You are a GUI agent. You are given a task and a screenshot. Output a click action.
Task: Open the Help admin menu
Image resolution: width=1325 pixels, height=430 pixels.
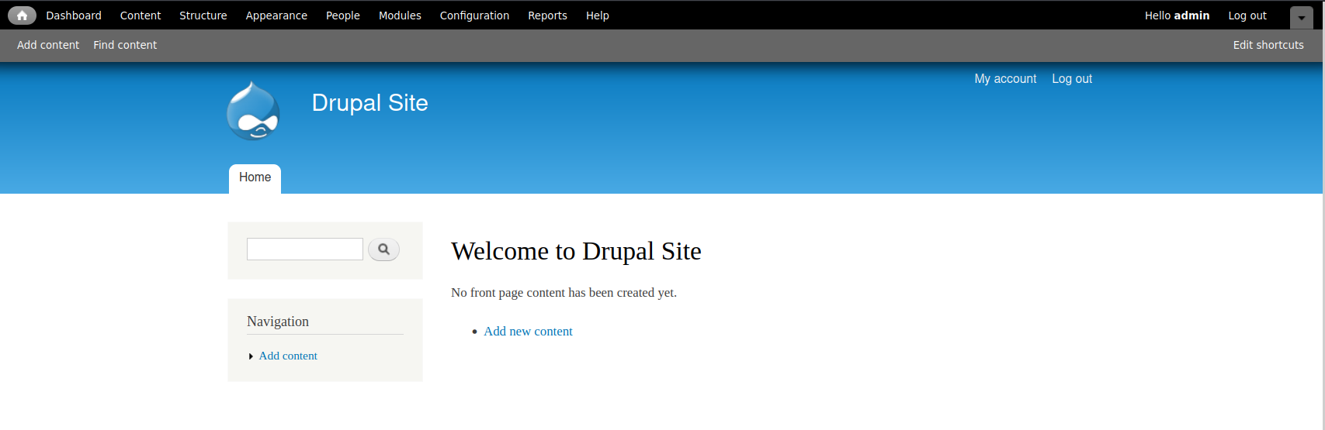pos(598,15)
